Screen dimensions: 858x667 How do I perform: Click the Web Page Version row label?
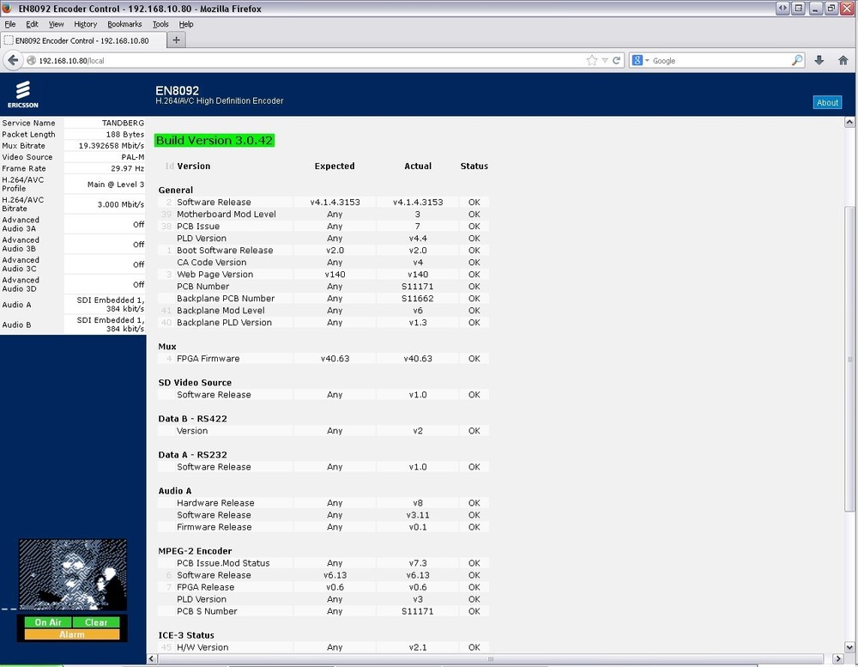(214, 275)
